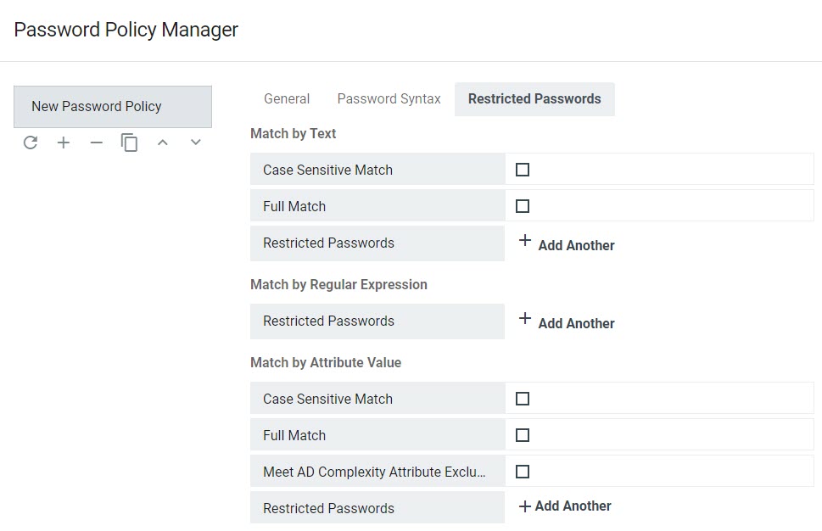
Task: Click Add Another text under Regular Expression
Action: [x=576, y=324]
